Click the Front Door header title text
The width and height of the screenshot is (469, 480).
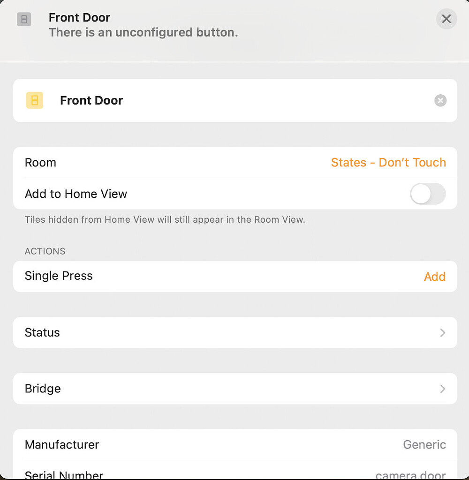tap(79, 17)
